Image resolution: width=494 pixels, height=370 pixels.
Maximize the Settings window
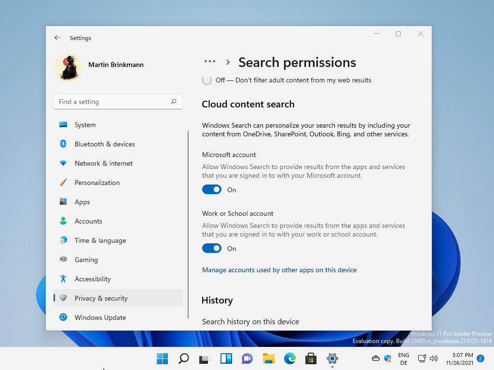398,34
